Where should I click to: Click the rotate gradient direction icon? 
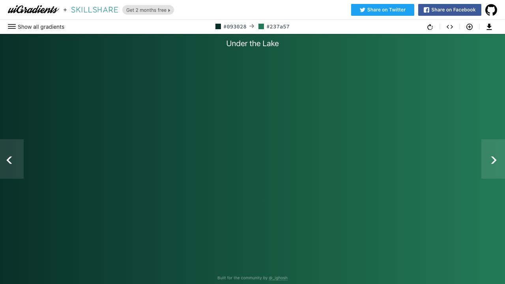[430, 27]
